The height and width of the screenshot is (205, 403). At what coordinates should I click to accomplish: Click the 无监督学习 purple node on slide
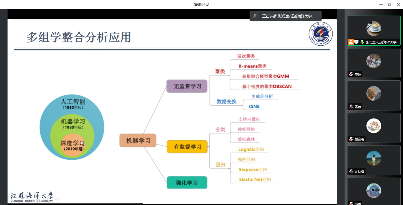pos(187,86)
